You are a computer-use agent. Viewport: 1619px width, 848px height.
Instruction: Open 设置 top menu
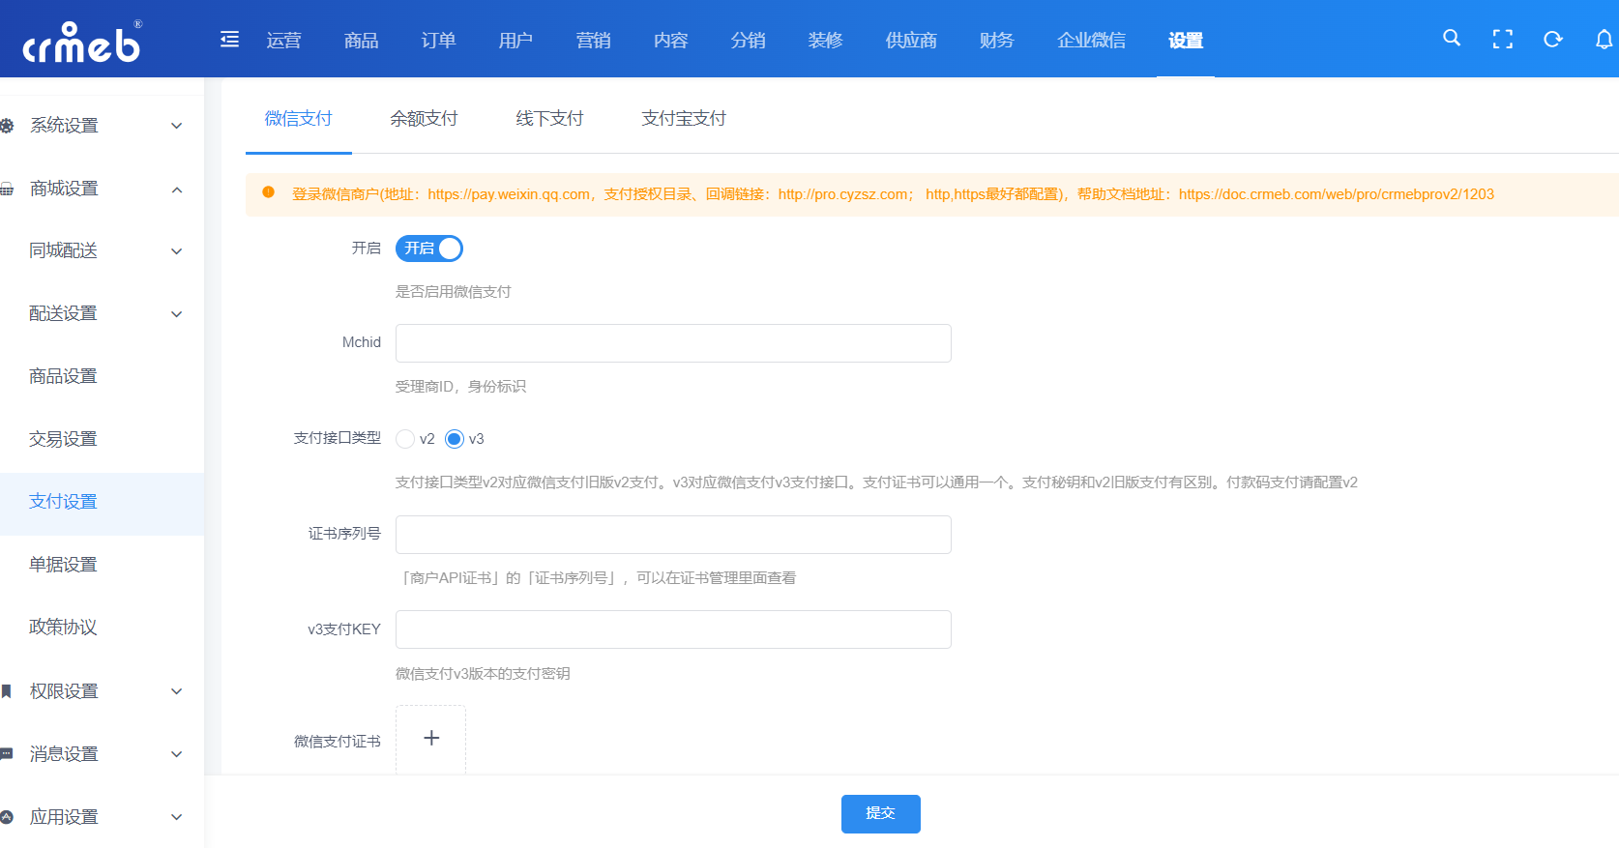coord(1185,40)
